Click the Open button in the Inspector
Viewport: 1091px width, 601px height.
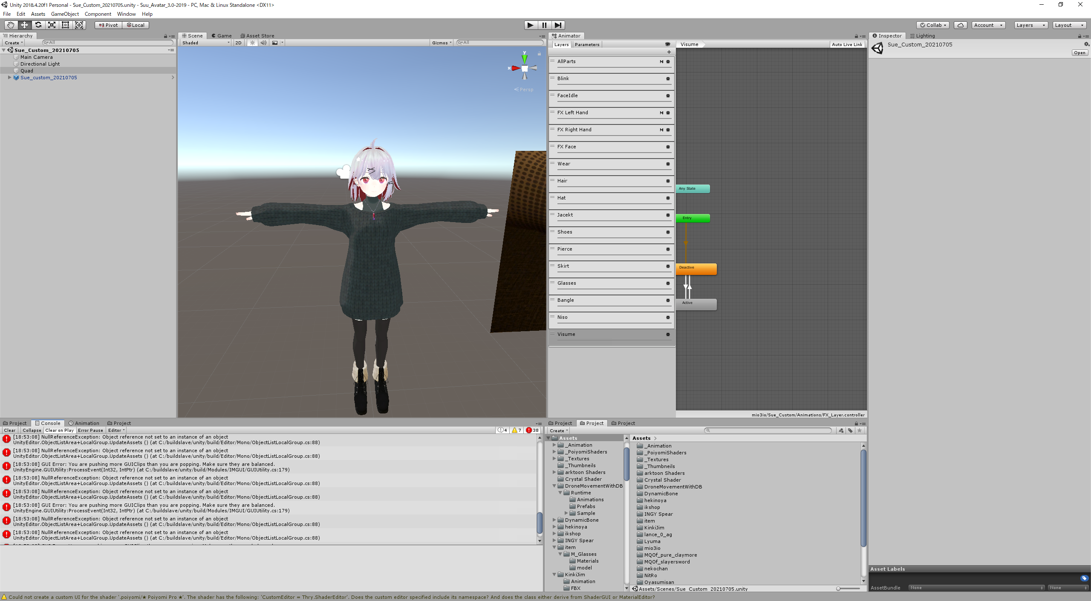pos(1079,52)
